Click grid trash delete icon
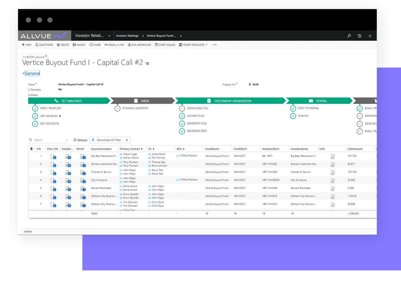 tap(31, 149)
